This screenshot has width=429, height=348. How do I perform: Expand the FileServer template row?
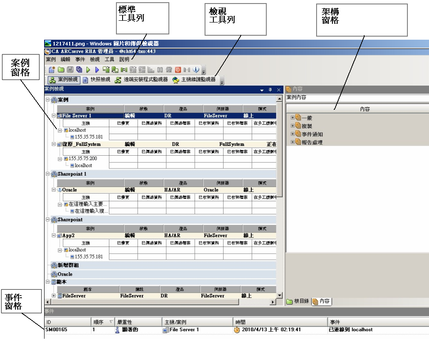[x=54, y=296]
